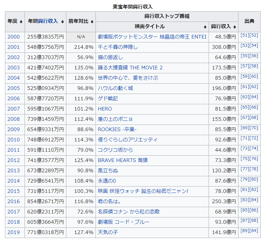Select the 308.0億円 top film revenue
266x242 pixels.
(x=224, y=47)
